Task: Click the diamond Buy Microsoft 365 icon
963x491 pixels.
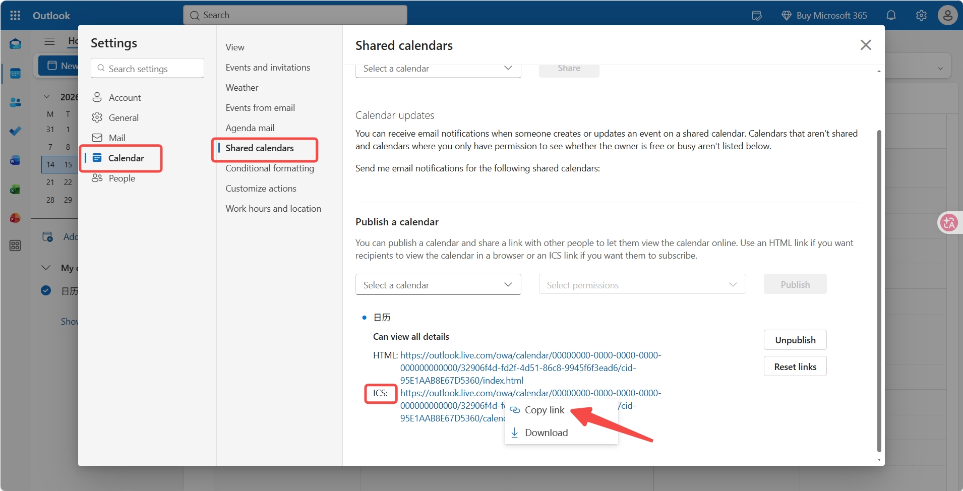Action: tap(786, 16)
